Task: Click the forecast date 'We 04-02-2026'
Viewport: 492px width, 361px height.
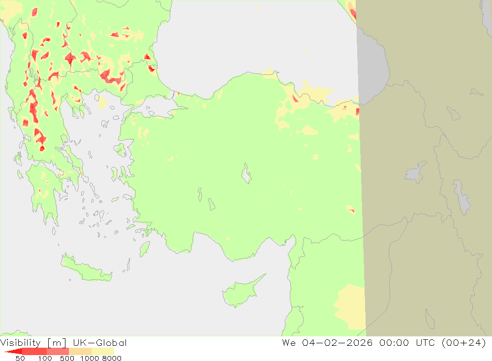Action: pyautogui.click(x=327, y=342)
